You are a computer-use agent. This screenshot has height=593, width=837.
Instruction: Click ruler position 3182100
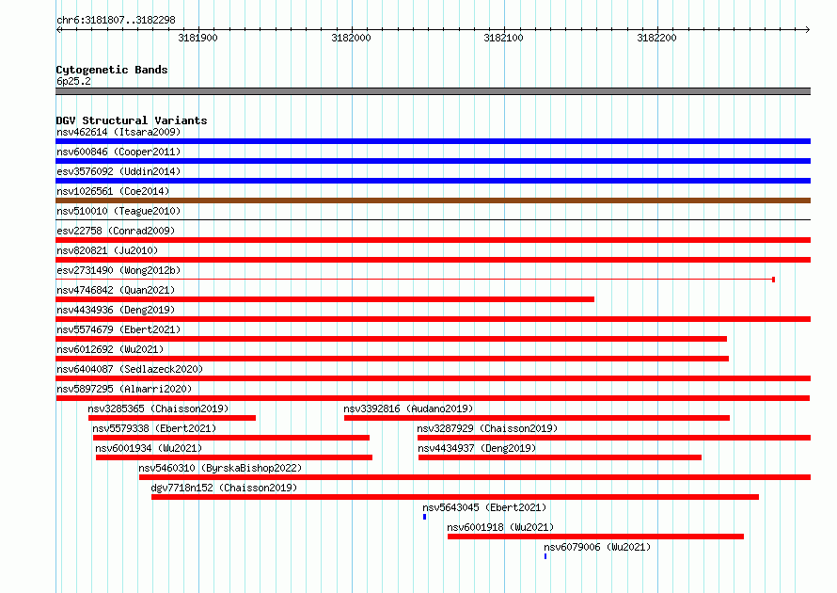[504, 38]
